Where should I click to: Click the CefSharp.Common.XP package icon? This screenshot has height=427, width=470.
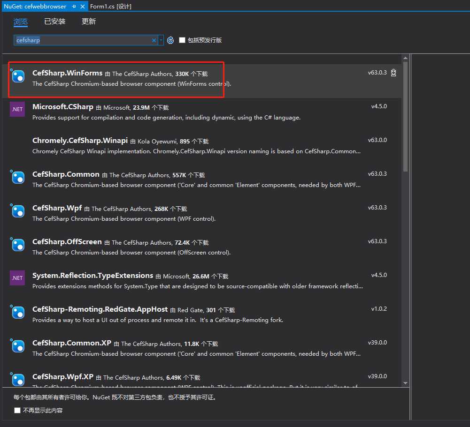click(17, 345)
